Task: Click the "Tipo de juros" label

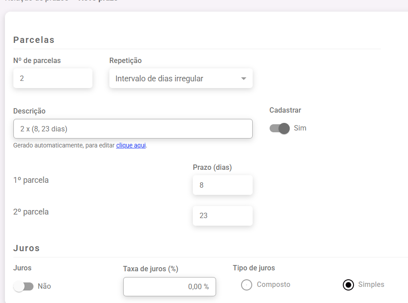Action: coord(254,268)
